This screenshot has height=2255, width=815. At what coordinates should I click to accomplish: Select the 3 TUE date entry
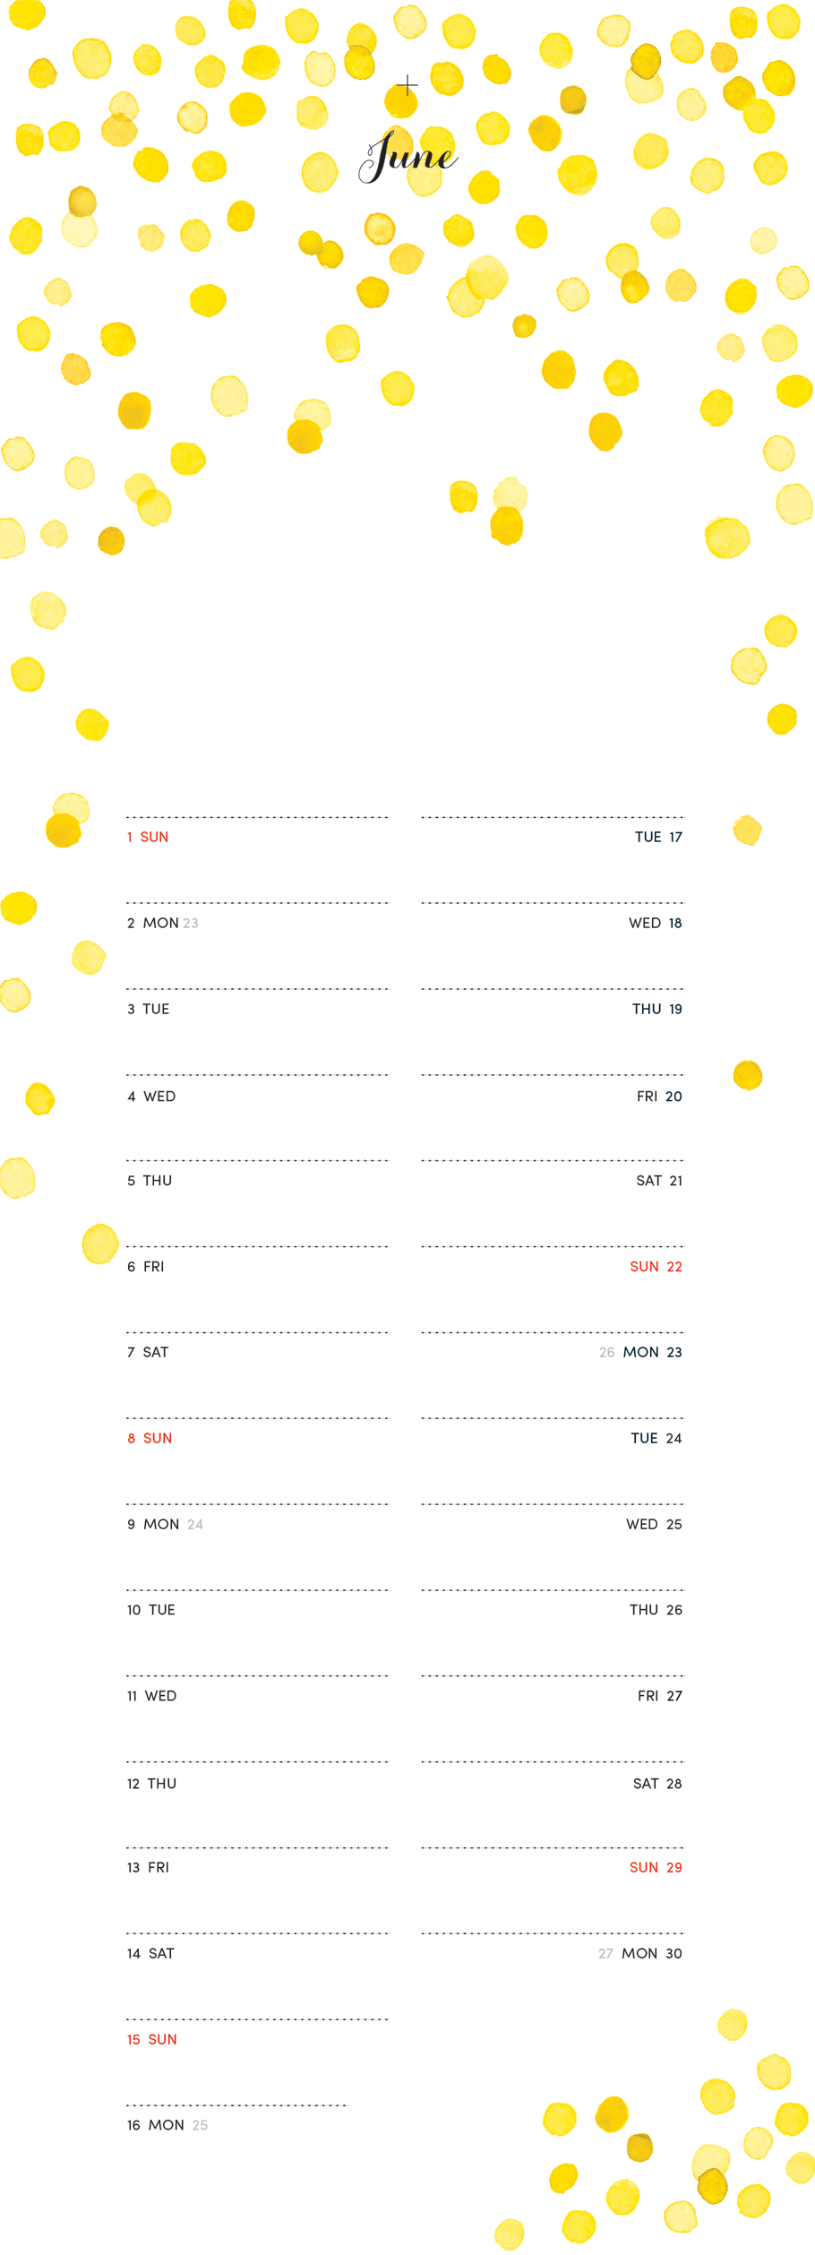tap(149, 1009)
